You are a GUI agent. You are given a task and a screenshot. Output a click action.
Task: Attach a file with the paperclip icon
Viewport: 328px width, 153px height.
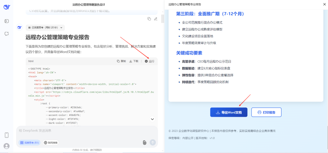tap(144, 142)
